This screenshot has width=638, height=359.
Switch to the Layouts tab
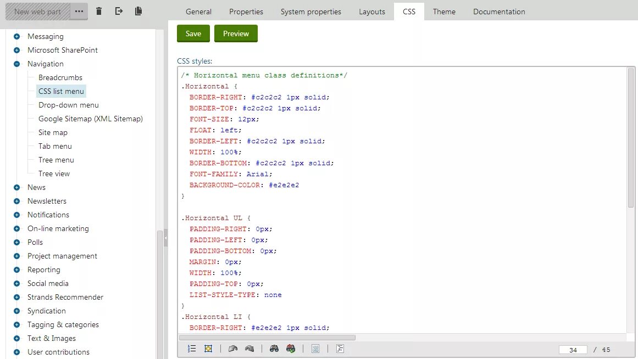click(372, 12)
